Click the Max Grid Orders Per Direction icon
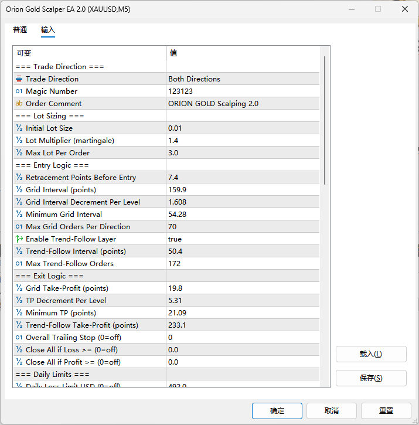This screenshot has width=419, height=425. [x=19, y=227]
